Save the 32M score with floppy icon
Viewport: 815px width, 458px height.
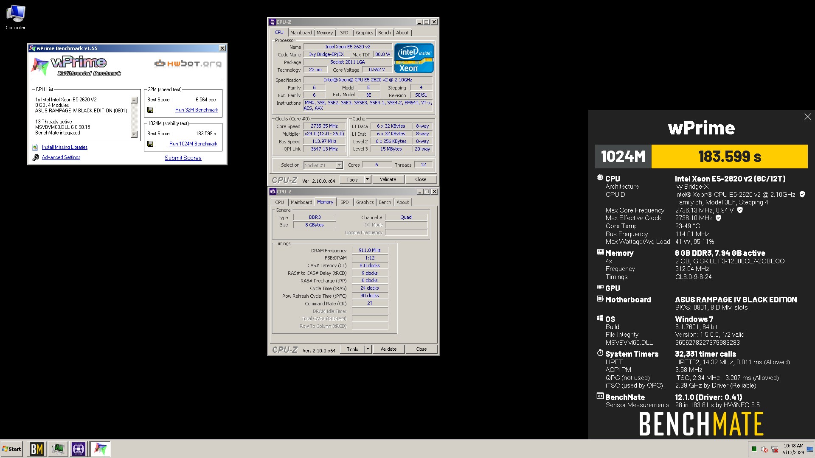(150, 110)
